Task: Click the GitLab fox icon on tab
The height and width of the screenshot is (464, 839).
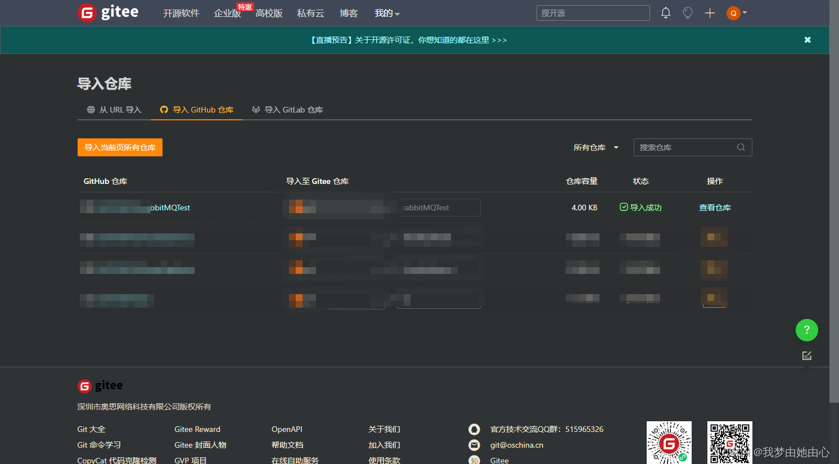Action: point(256,110)
